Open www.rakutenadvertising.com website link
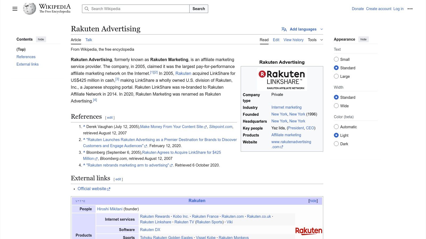This screenshot has width=426, height=239. [291, 144]
